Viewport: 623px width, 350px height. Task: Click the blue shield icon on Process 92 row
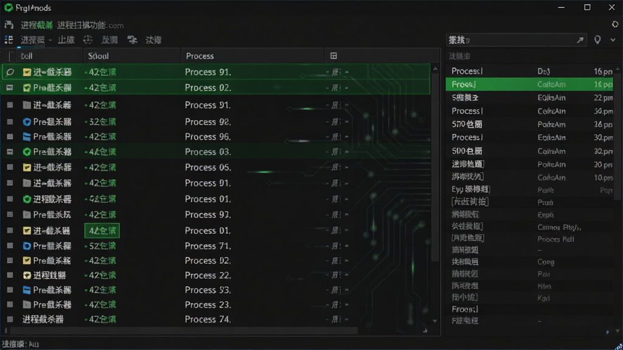coord(27,122)
